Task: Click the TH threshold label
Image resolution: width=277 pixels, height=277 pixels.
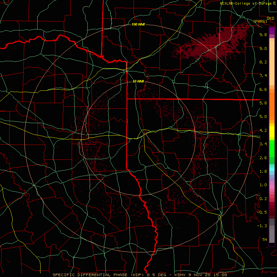Action: (264, 240)
